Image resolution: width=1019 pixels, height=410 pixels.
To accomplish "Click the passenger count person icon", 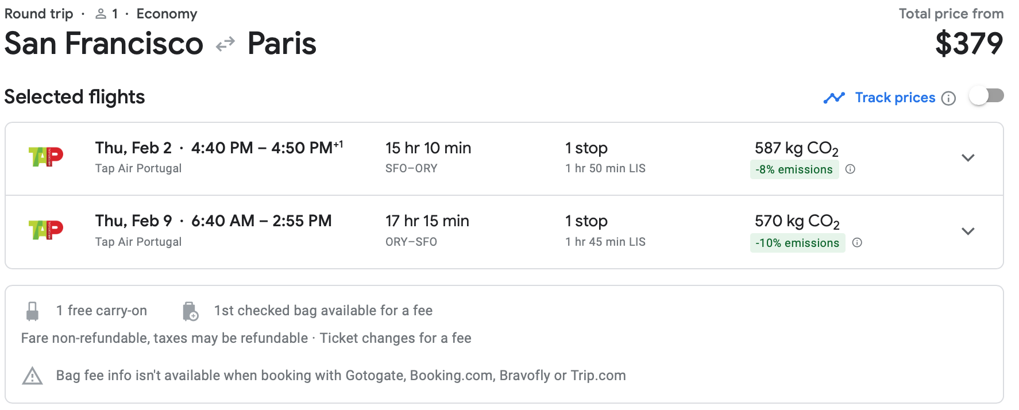I will coord(101,14).
